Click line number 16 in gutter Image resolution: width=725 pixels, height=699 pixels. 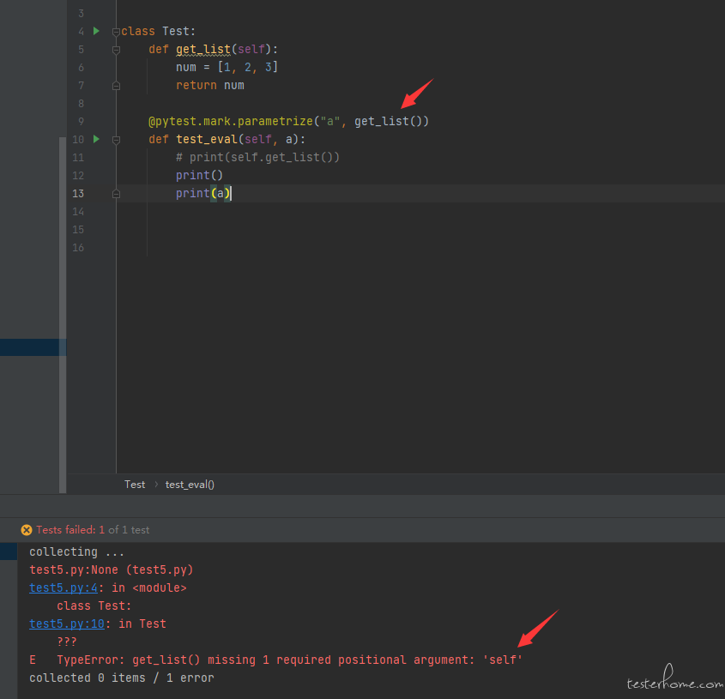78,247
